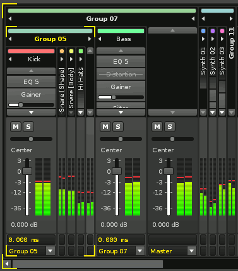Click the right-side arrow of Group 07 header
This screenshot has height=271, width=238.
point(193,19)
